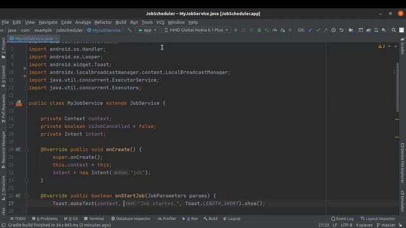Select the MyJobService.java editor tab

[34, 39]
